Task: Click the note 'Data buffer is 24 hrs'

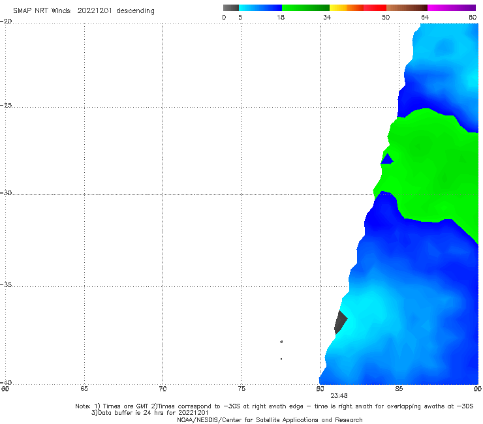Action: click(131, 413)
